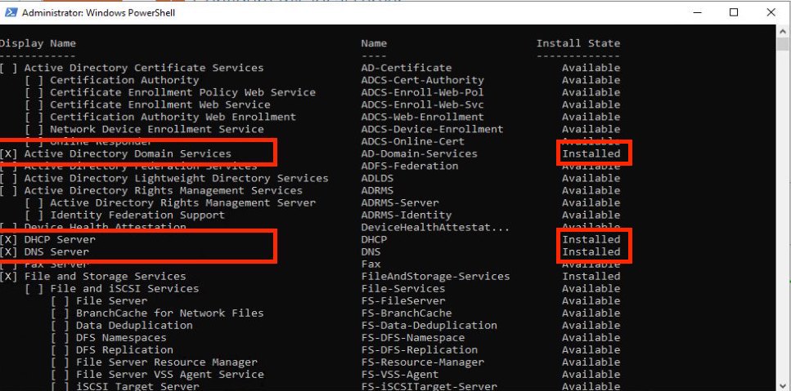Click the 'ADCS-Device-Enrollment' name value
Viewport: 791px width, 391px height.
tap(433, 129)
